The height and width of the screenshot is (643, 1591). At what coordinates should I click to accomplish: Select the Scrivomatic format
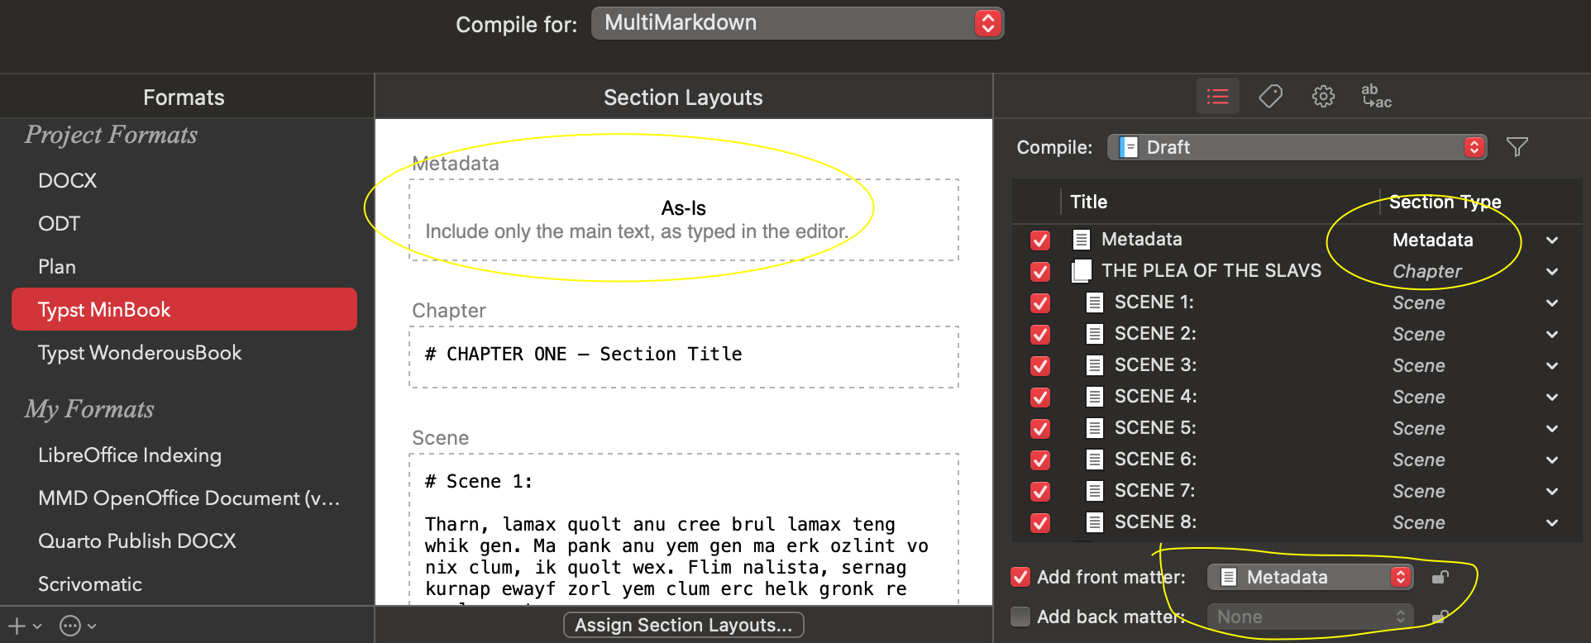[x=90, y=584]
